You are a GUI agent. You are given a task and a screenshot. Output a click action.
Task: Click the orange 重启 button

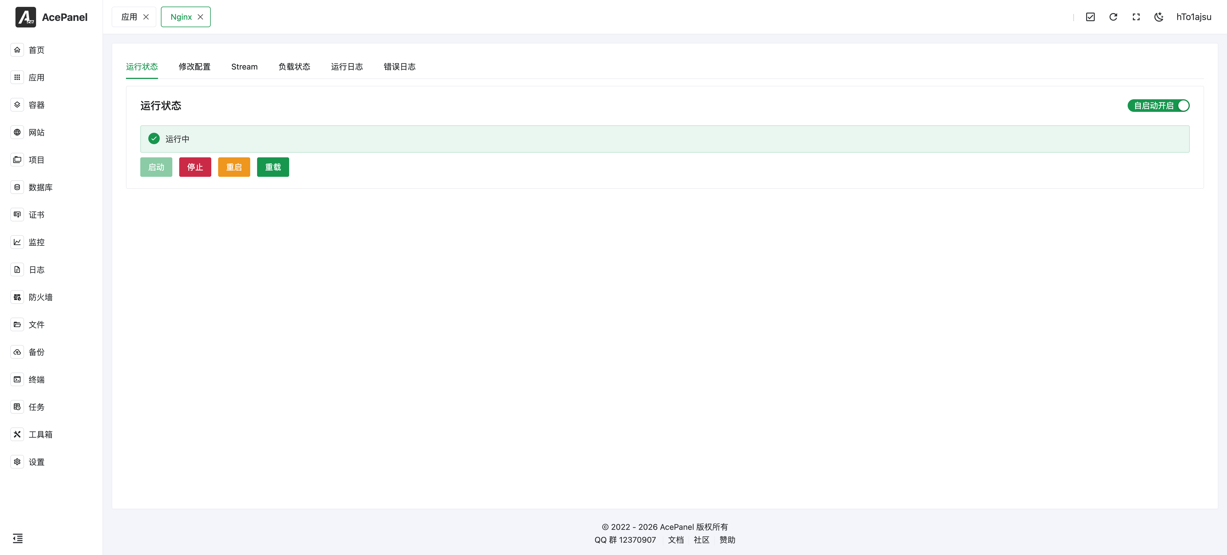tap(234, 167)
